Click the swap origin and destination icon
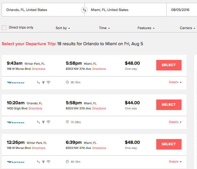 [84, 10]
